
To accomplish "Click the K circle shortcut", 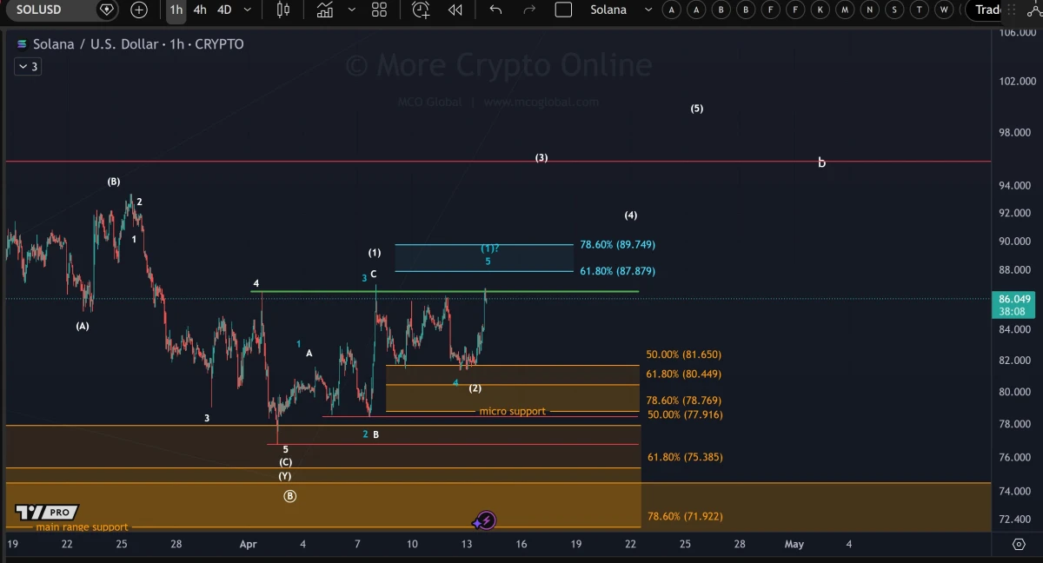I will tap(821, 10).
